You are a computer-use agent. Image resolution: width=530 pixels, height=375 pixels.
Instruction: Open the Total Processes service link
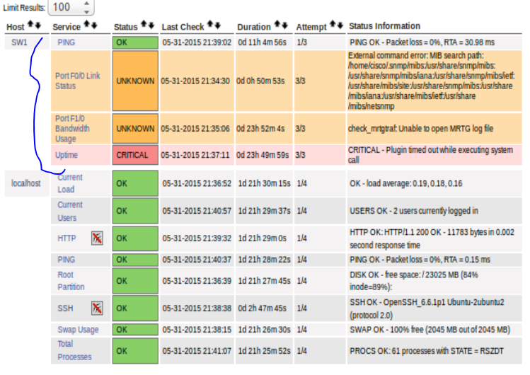click(x=74, y=350)
